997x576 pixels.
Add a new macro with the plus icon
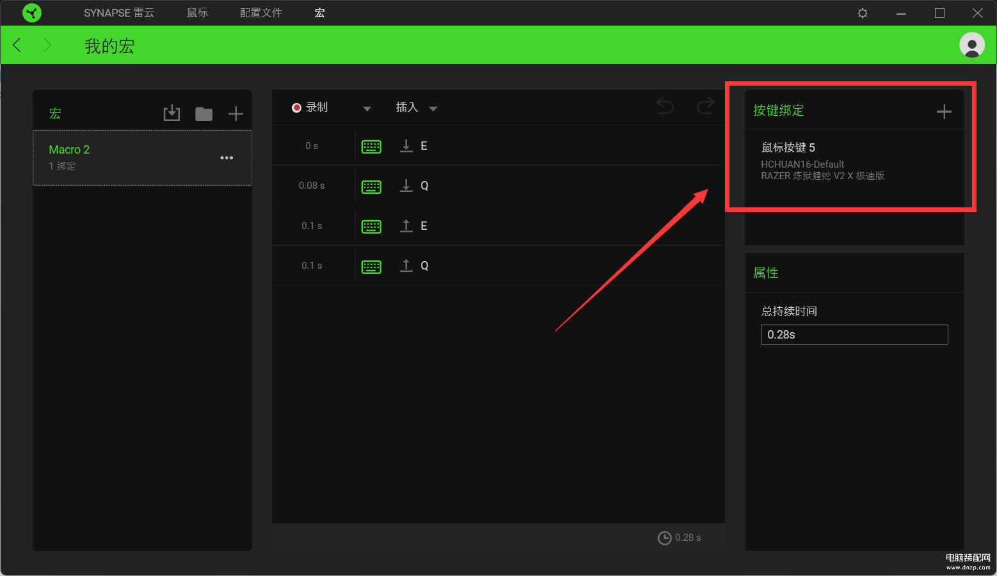click(x=235, y=114)
